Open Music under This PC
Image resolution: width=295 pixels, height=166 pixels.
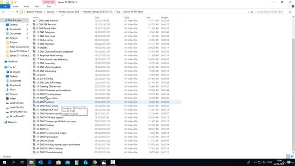pos(12,89)
